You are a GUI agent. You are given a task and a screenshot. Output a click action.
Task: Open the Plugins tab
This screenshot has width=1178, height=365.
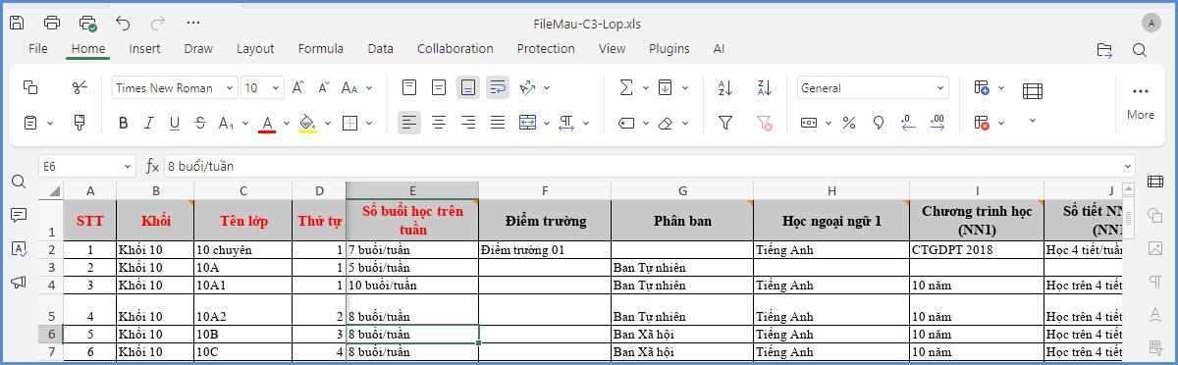(669, 49)
